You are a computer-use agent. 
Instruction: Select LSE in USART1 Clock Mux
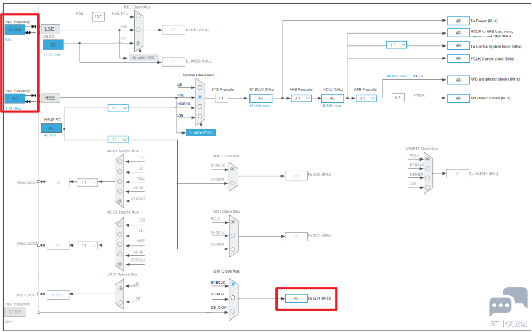click(428, 187)
